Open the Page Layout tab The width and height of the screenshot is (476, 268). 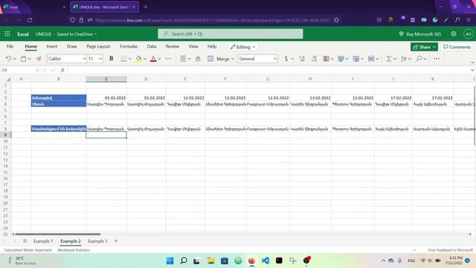click(98, 46)
